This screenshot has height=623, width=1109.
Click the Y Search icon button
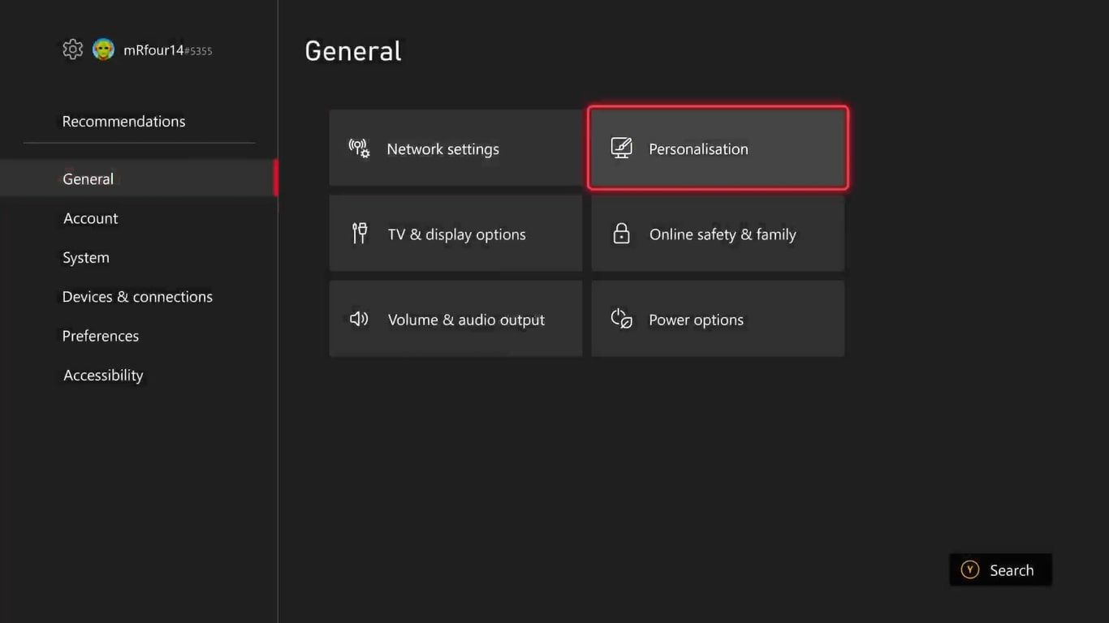[x=969, y=569]
